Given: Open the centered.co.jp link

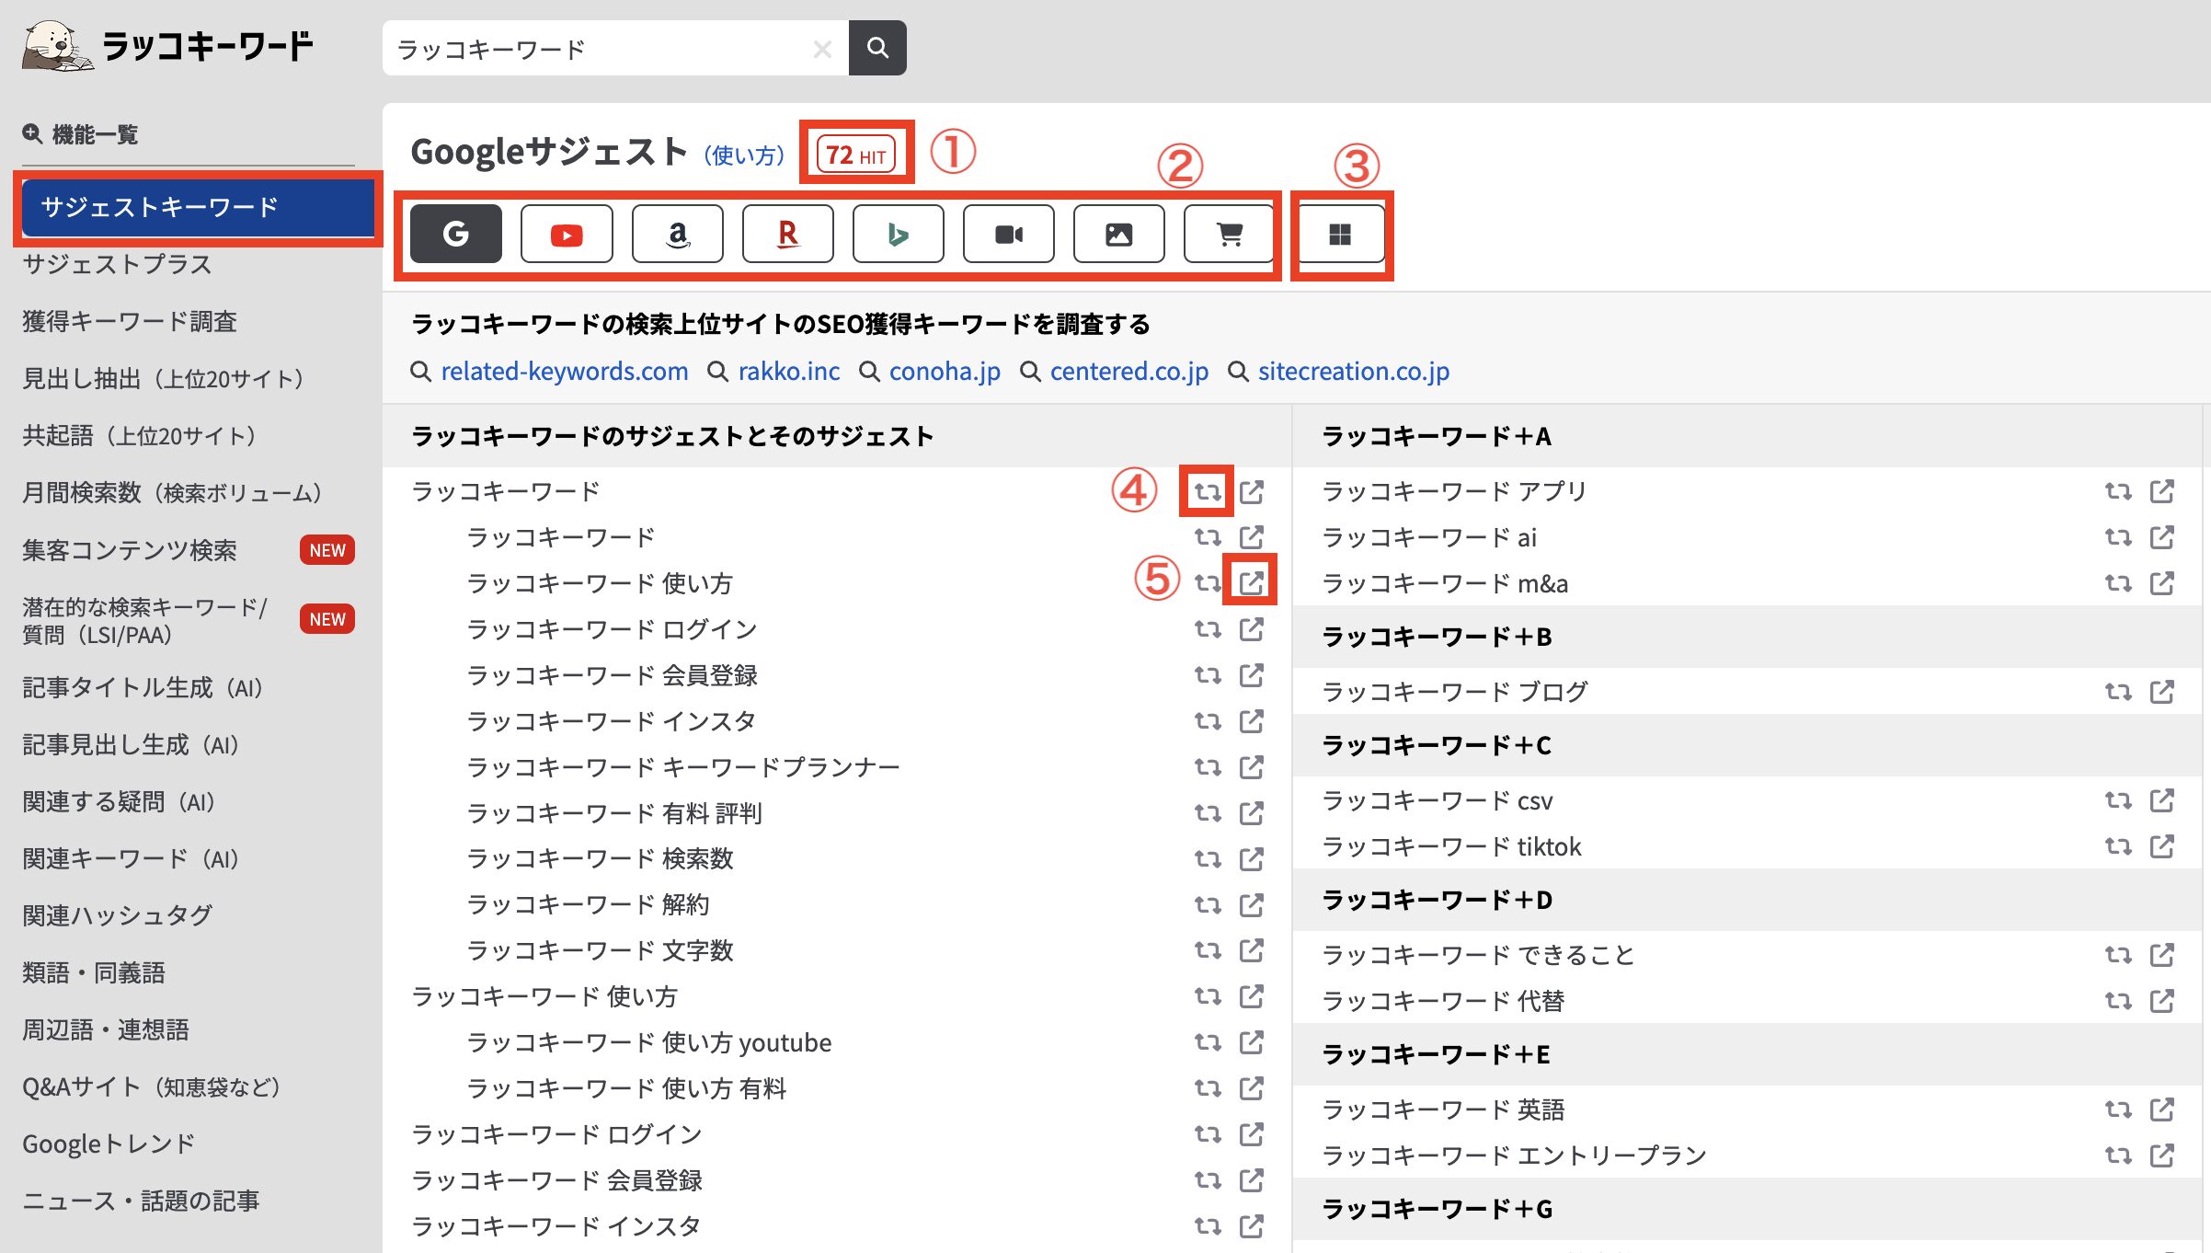Looking at the screenshot, I should [1129, 372].
